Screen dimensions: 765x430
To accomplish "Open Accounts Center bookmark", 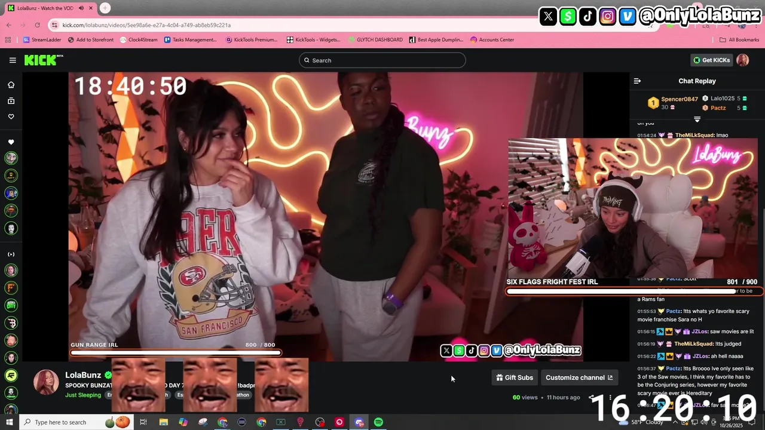I will pos(492,40).
